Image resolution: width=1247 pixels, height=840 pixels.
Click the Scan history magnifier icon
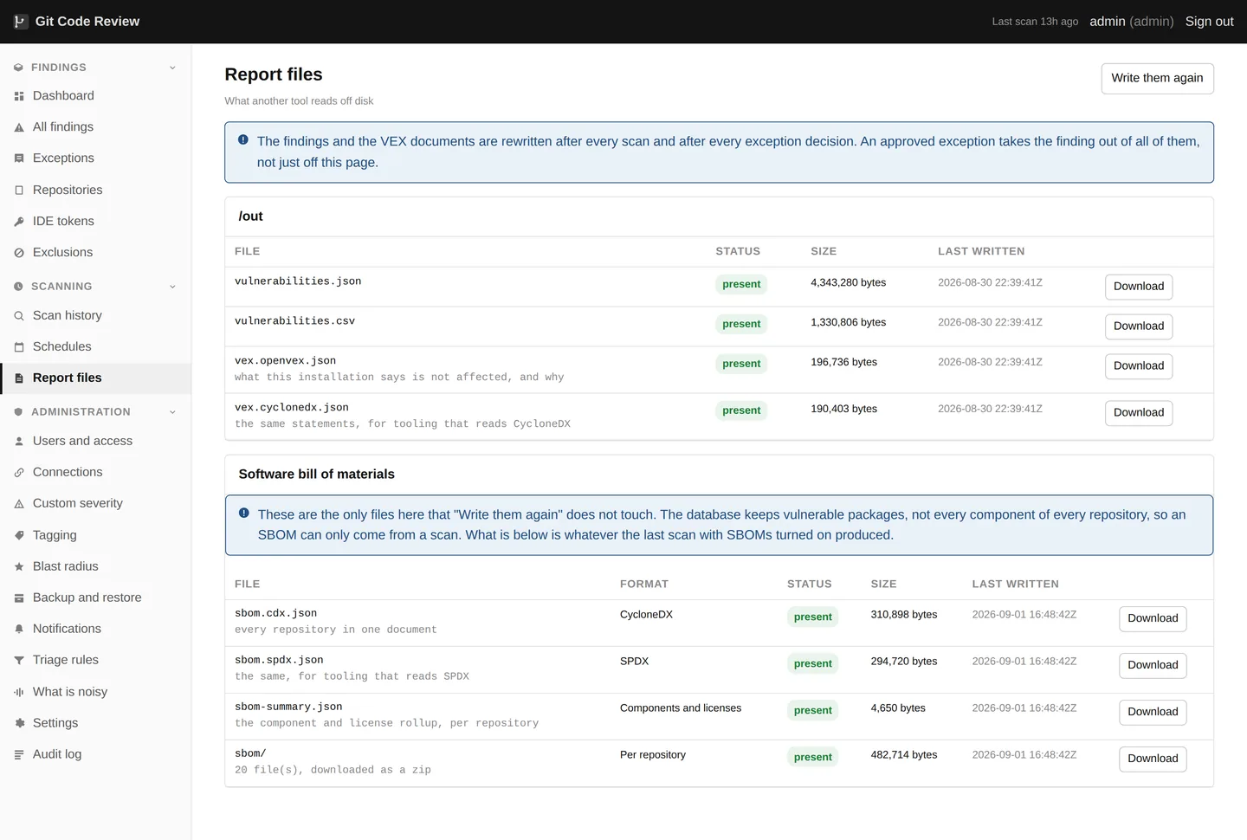pyautogui.click(x=19, y=316)
